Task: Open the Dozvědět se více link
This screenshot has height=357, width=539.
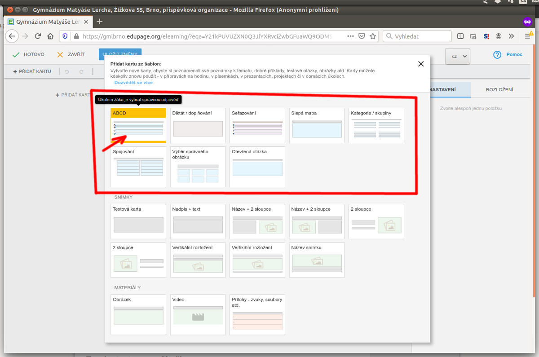Action: (133, 83)
